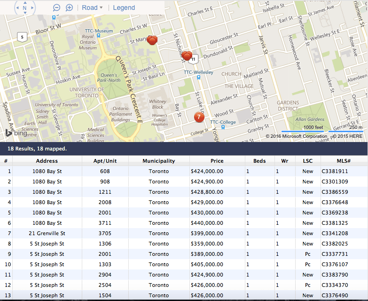Viewport: 368px width, 301px height.
Task: Click the map zoom out button
Action: click(56, 8)
